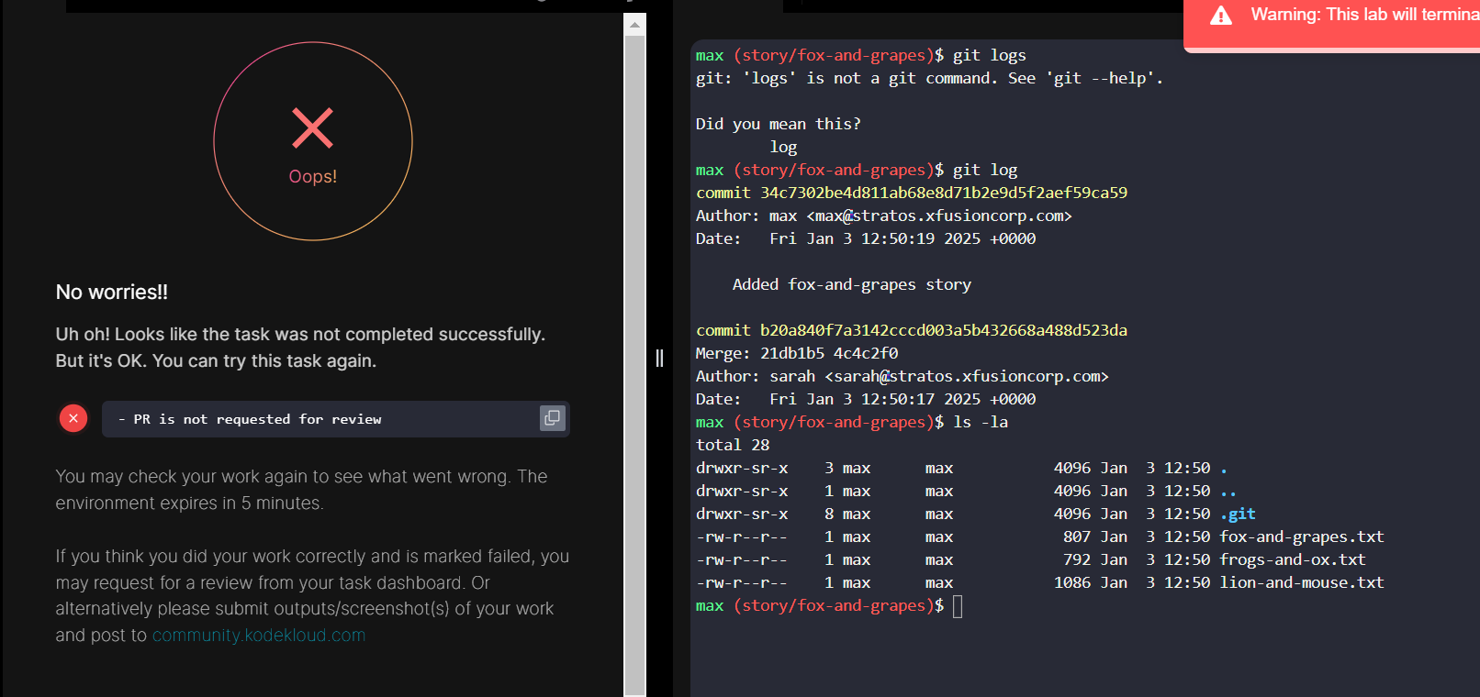The width and height of the screenshot is (1480, 697).
Task: Click the scroll-up arrow of the task panel
Action: [x=634, y=25]
